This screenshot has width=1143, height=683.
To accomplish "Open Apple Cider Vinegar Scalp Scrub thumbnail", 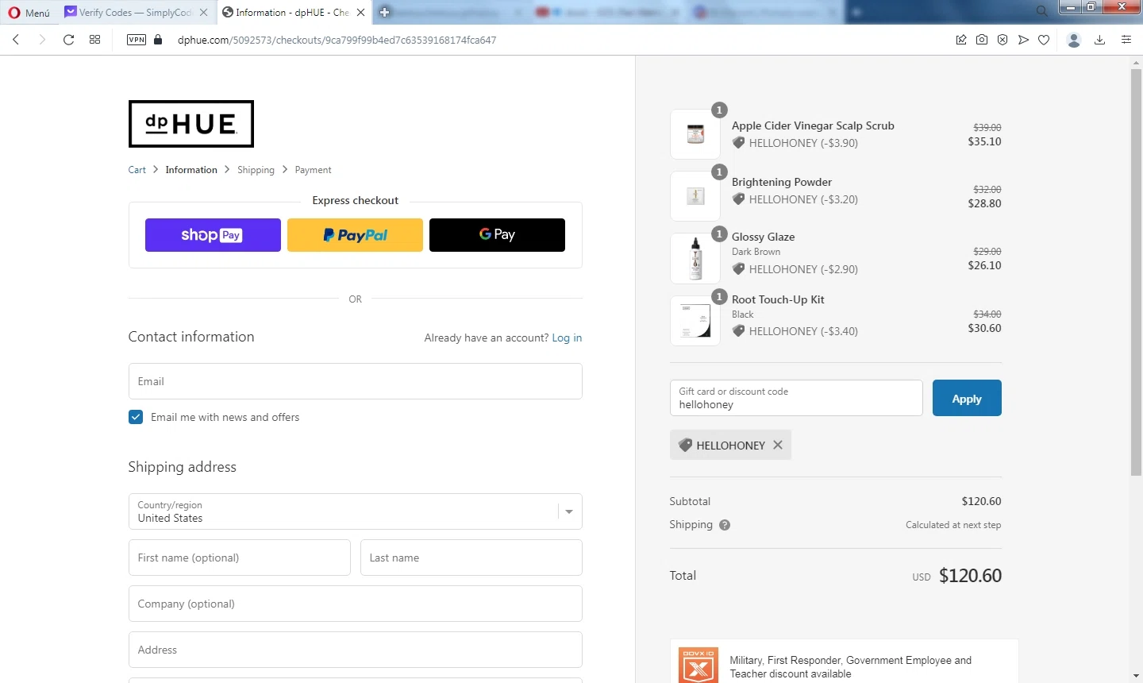I will 695,134.
